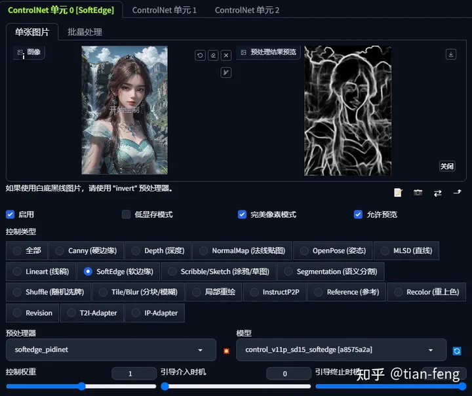
Task: Click the invert preprocessor hint text
Action: coord(89,189)
